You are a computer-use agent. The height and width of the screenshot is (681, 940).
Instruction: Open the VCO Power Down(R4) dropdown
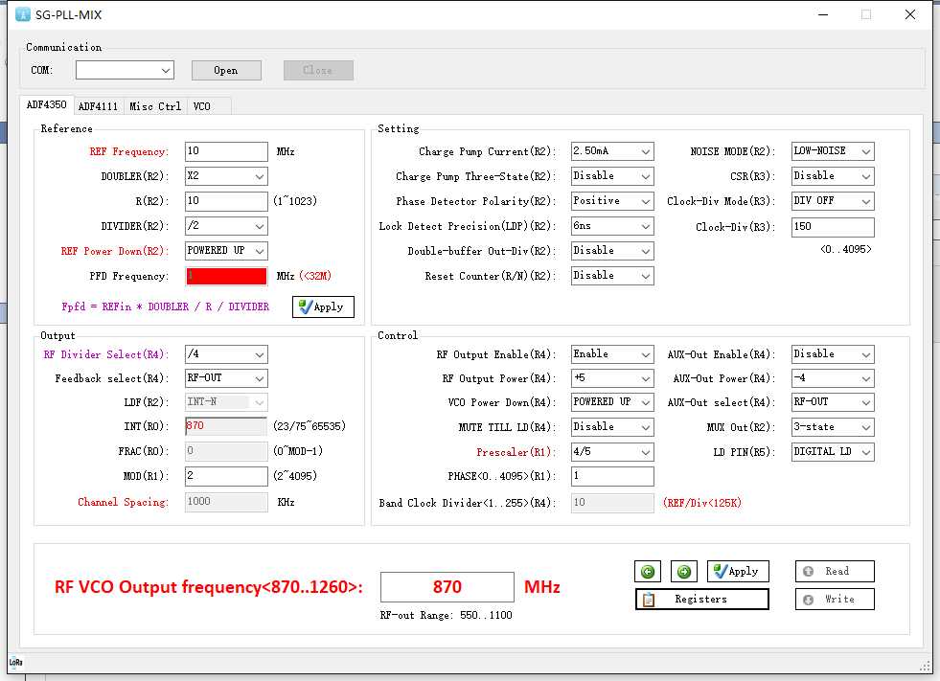(612, 402)
